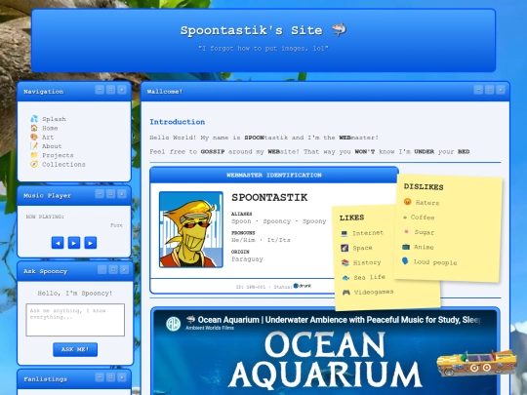Click the house icon beside Home
Screen dimensions: 527x395
click(34, 128)
